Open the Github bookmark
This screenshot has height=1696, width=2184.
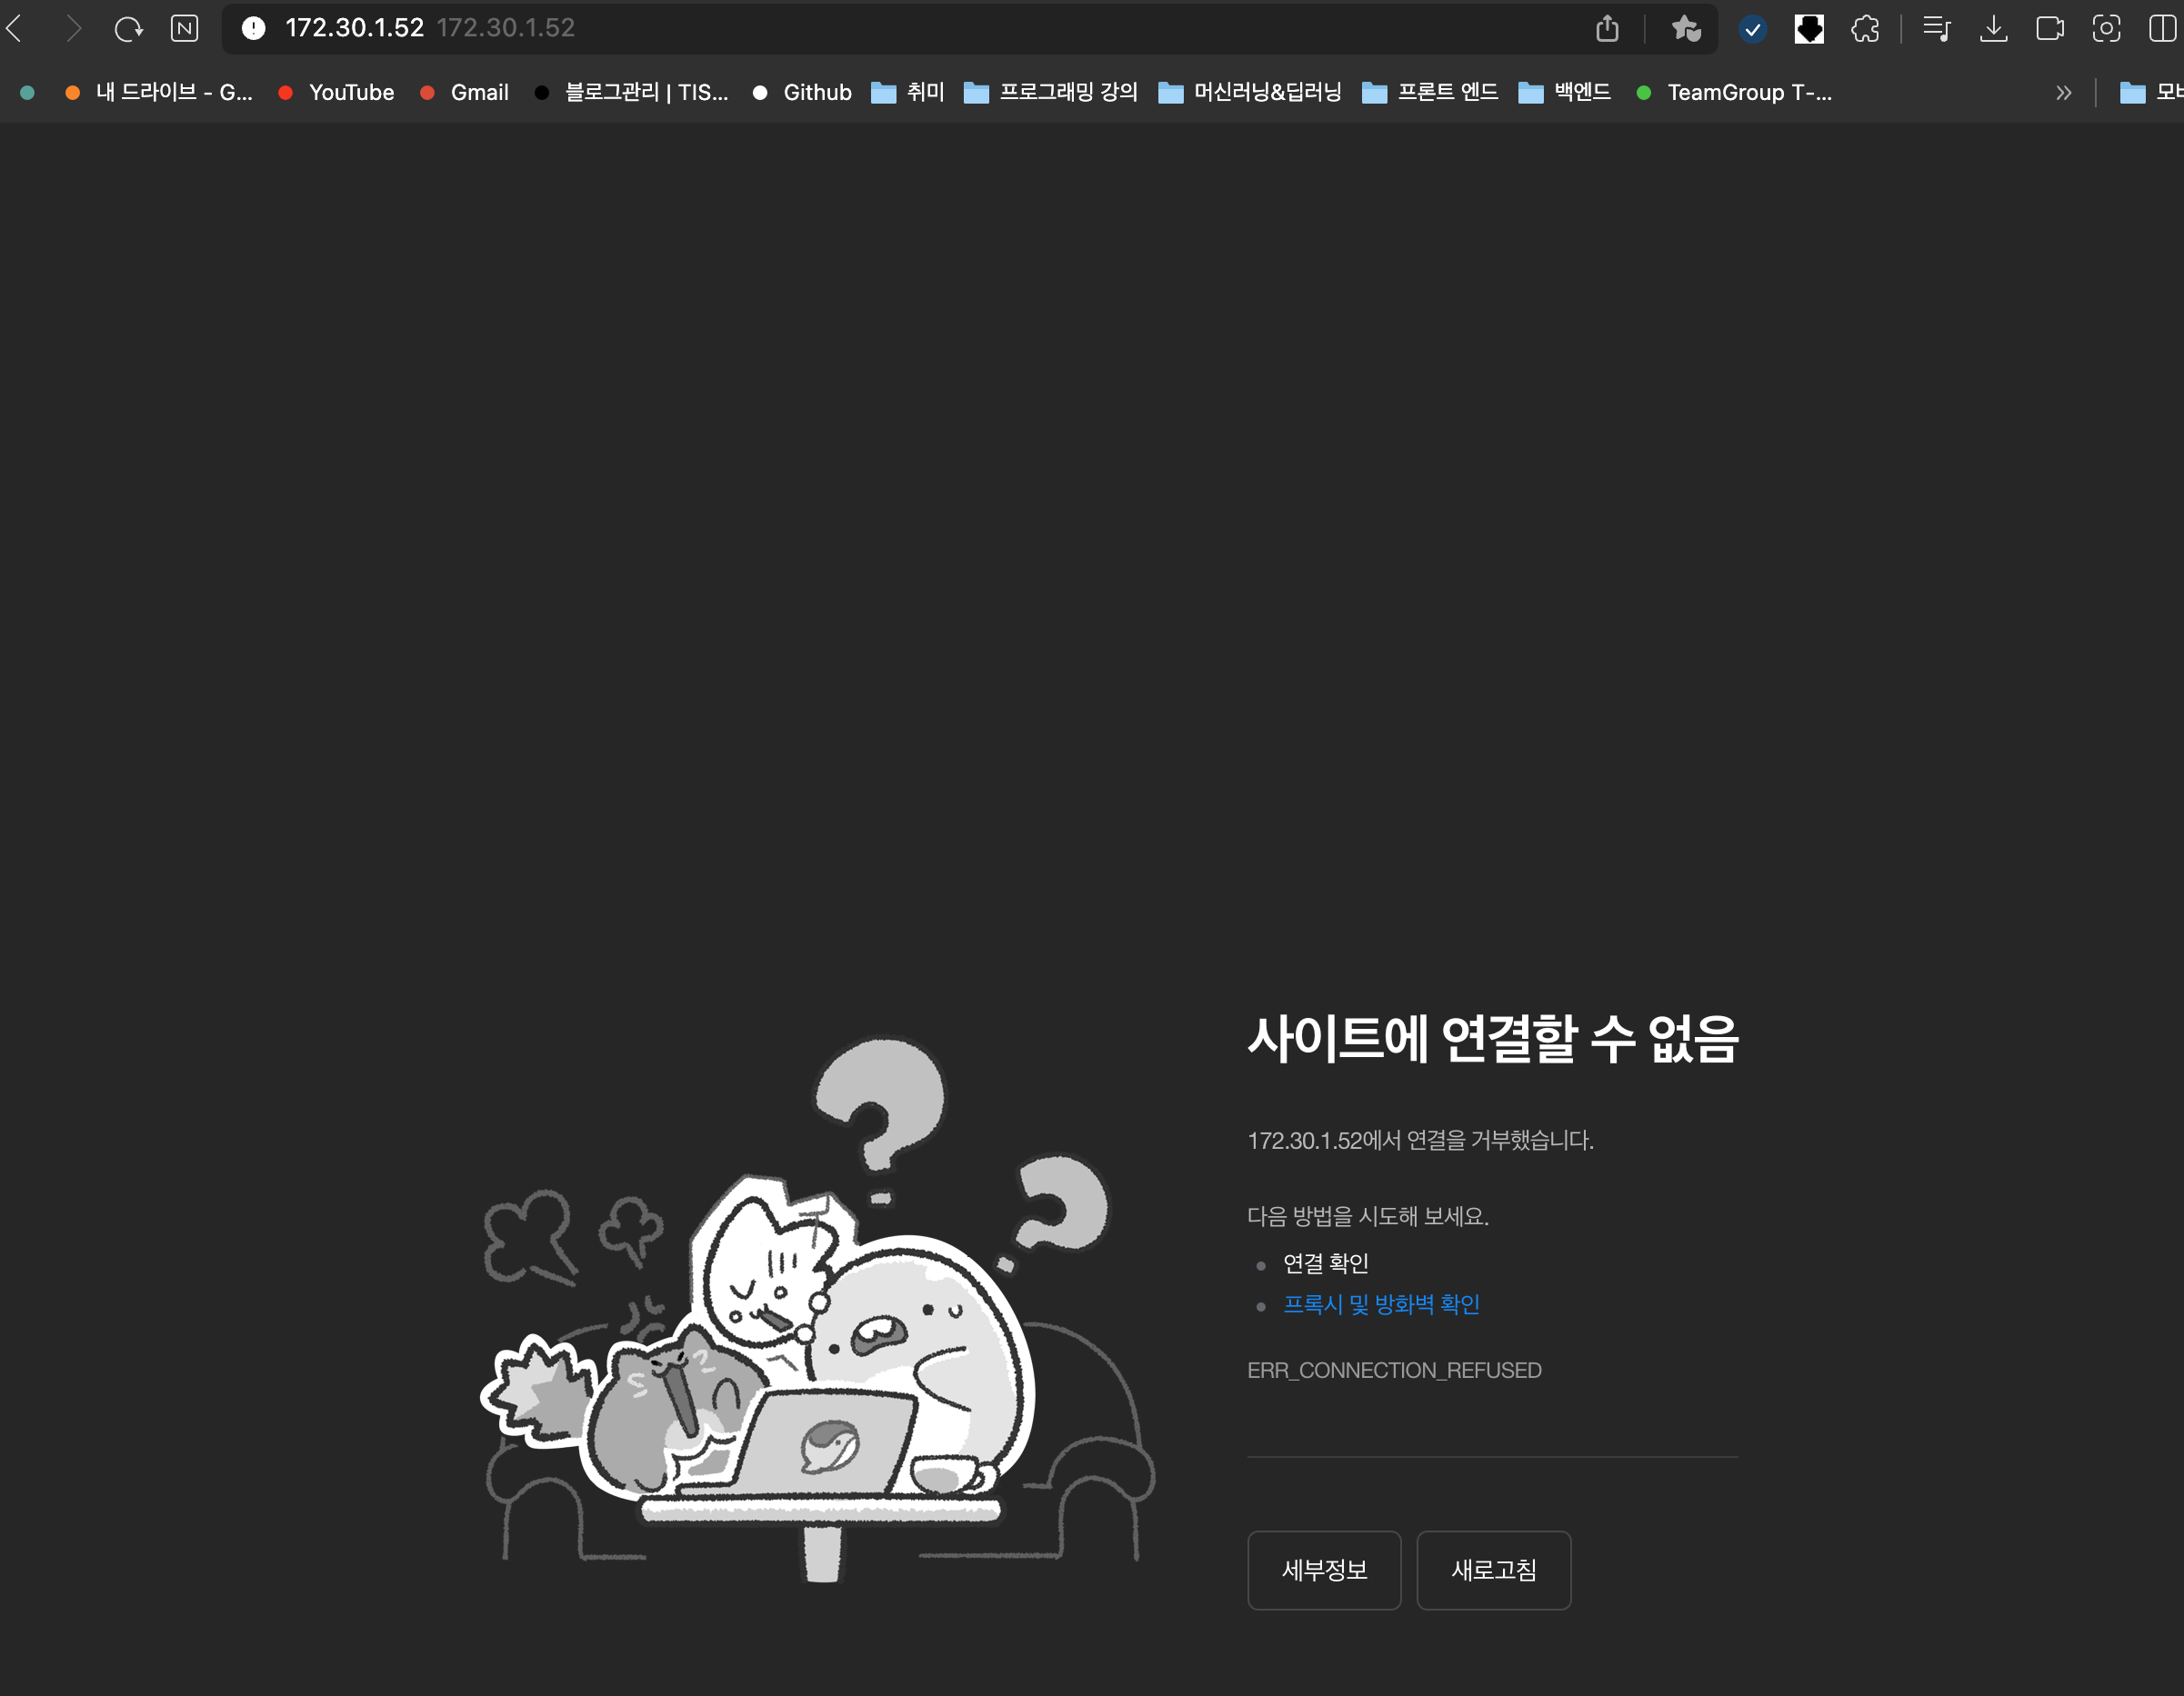click(x=802, y=93)
